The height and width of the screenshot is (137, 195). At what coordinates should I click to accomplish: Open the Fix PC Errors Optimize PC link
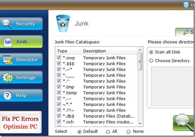click(x=20, y=123)
